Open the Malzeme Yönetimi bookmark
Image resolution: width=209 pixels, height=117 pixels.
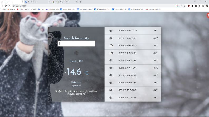coord(153,9)
